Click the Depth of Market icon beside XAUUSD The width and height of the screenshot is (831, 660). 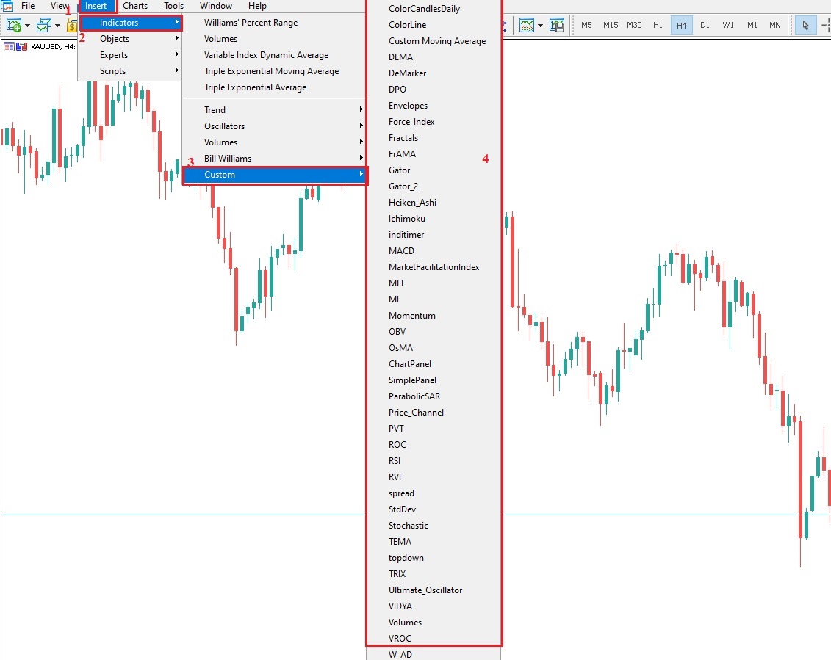click(9, 46)
